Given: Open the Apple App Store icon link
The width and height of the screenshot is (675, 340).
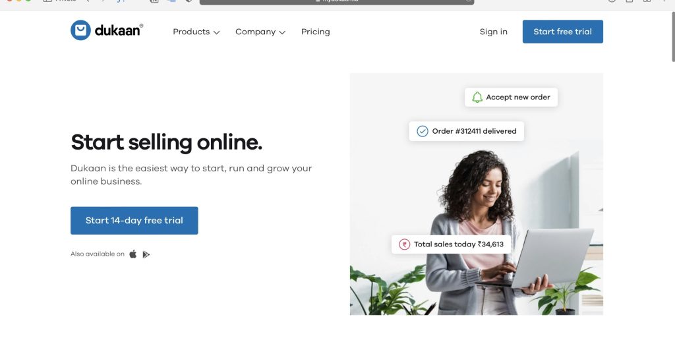Looking at the screenshot, I should coord(133,254).
